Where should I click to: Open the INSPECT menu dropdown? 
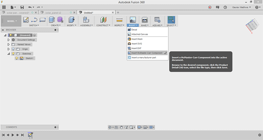pos(119,25)
